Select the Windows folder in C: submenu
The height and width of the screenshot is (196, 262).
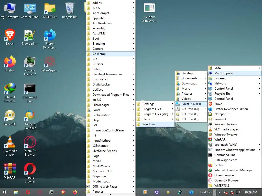click(x=155, y=124)
